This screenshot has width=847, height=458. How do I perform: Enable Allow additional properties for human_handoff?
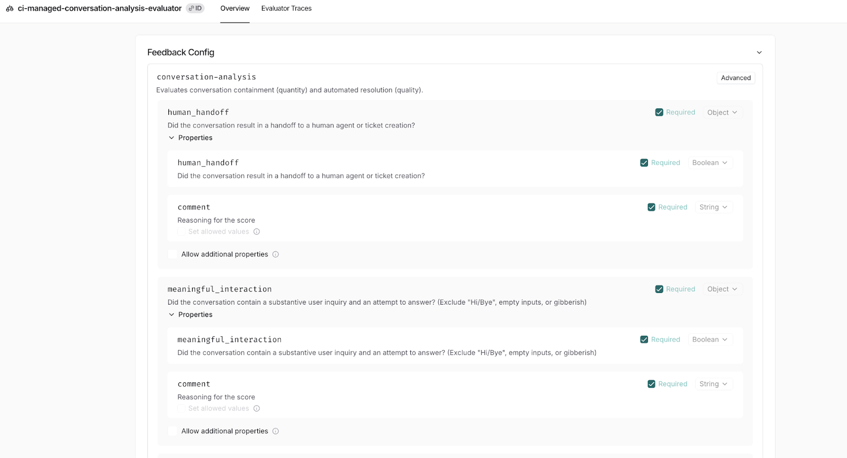click(x=173, y=254)
